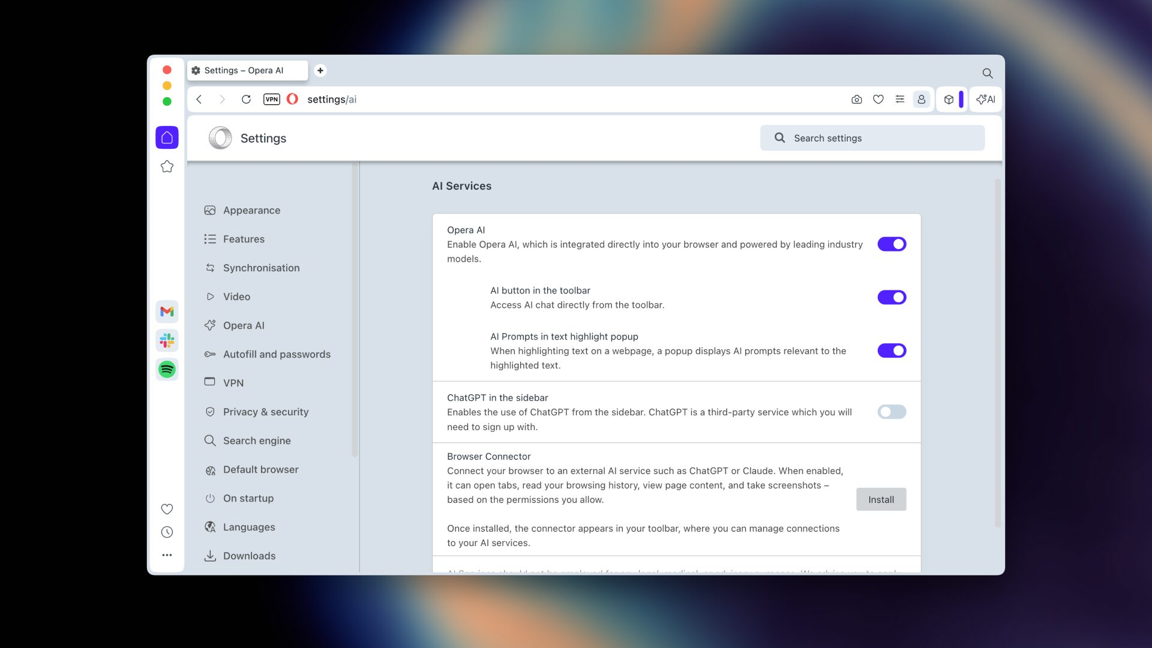1152x648 pixels.
Task: Open the profile account icon
Action: 922,99
